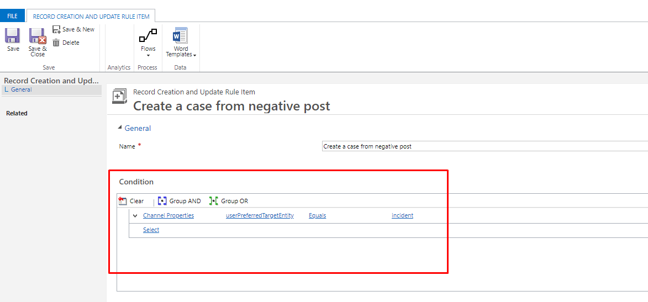Open dropdown arrow under Flows
This screenshot has width=648, height=302.
pos(148,55)
